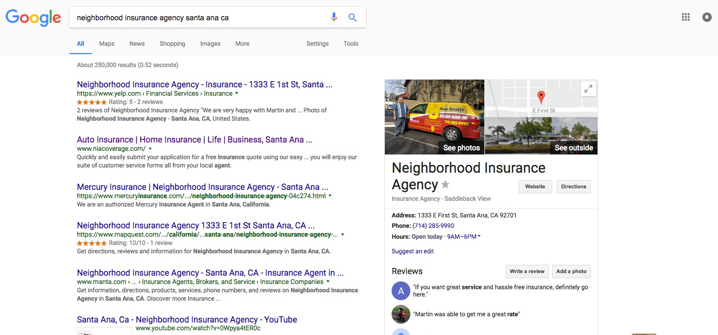Expand the knowledge panel map image
The image size is (718, 335).
(x=588, y=89)
